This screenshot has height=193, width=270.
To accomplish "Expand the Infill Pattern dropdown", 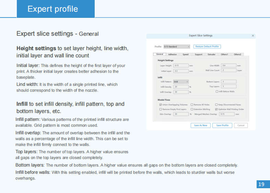I will (181, 82).
